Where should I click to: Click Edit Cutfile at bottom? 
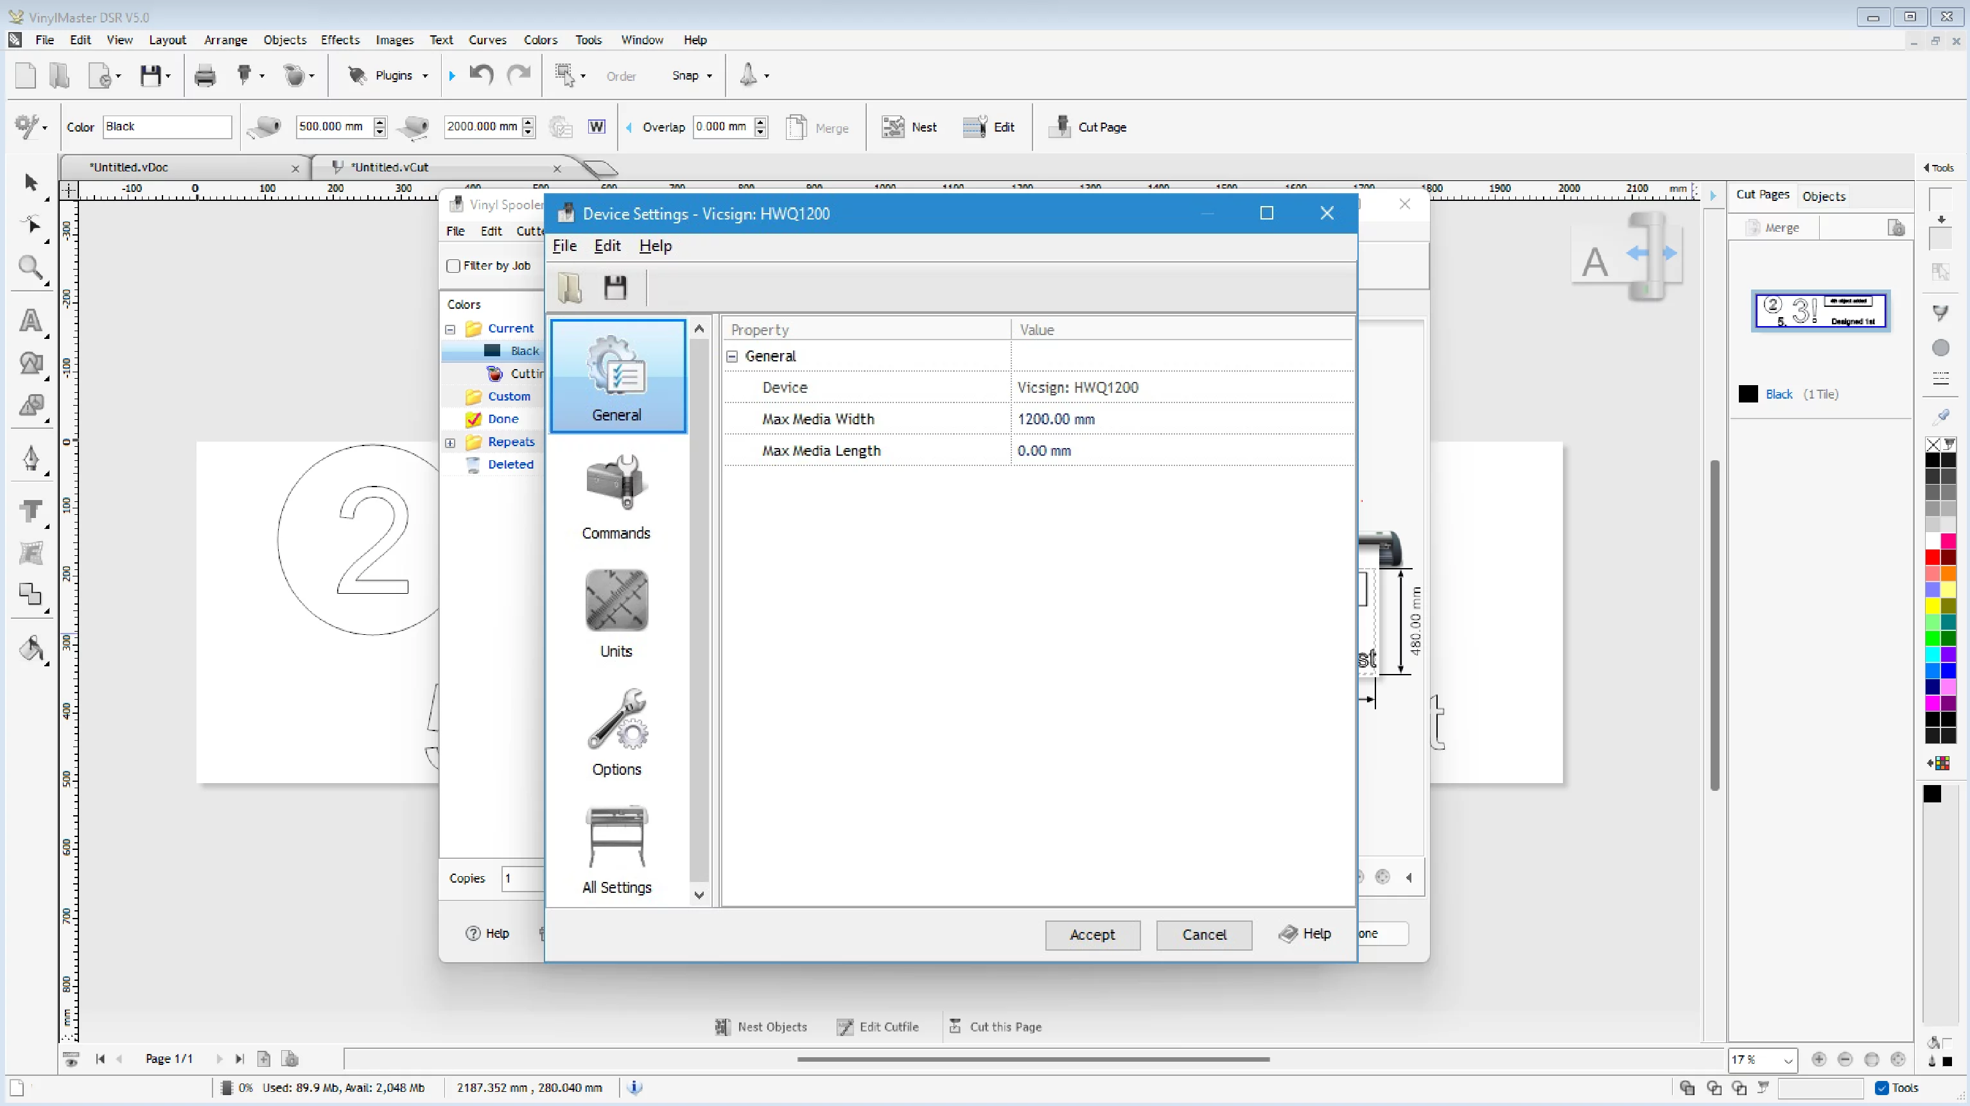tap(878, 1026)
